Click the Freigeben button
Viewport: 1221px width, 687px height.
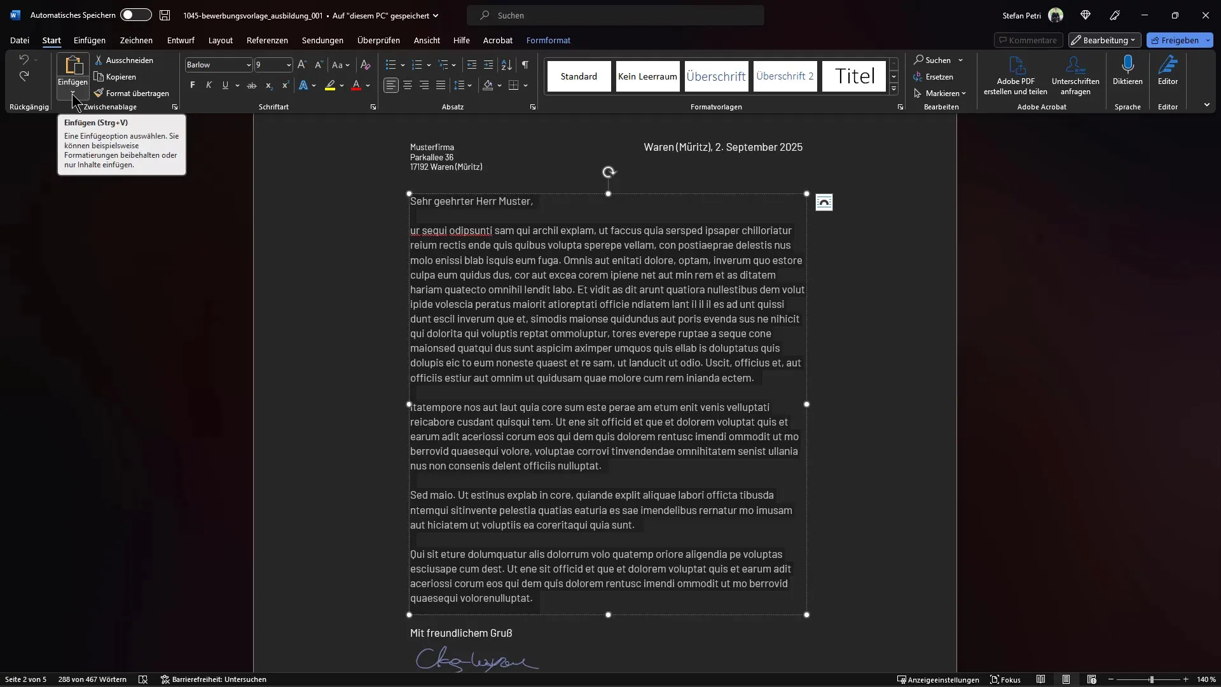[1180, 39]
